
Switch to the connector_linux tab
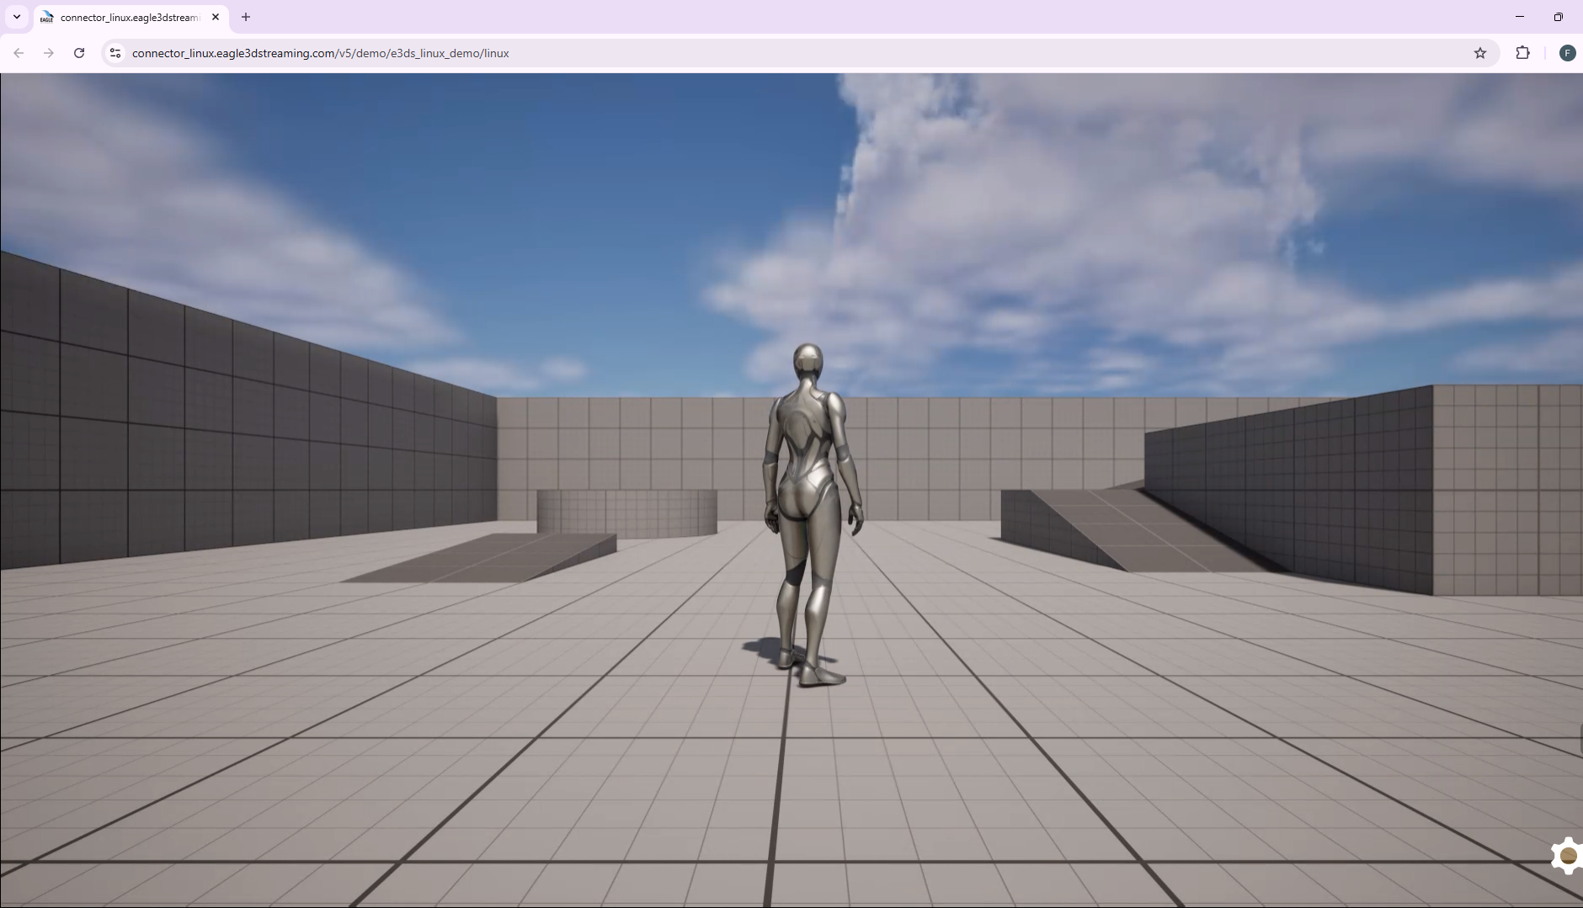tap(126, 17)
